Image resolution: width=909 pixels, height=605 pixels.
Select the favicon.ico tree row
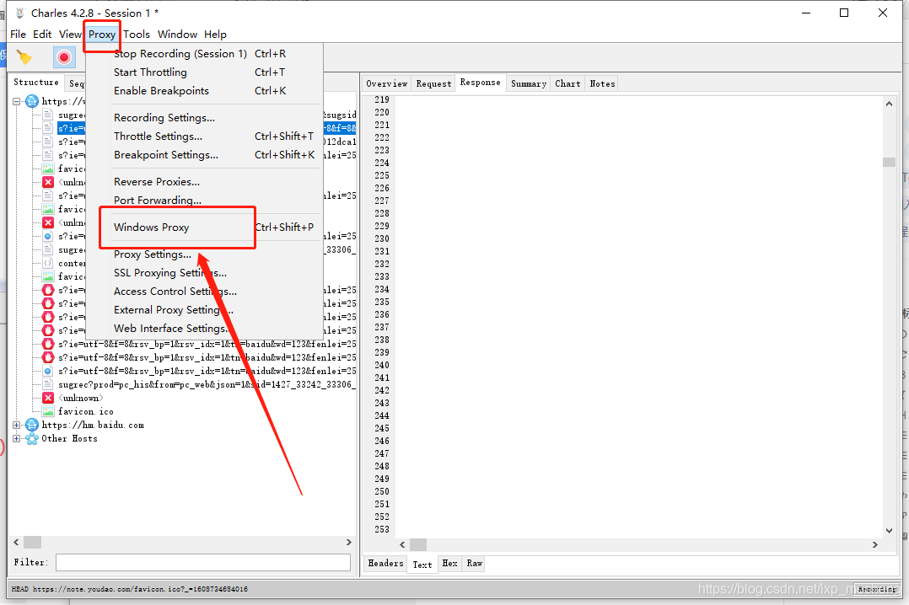pos(86,411)
